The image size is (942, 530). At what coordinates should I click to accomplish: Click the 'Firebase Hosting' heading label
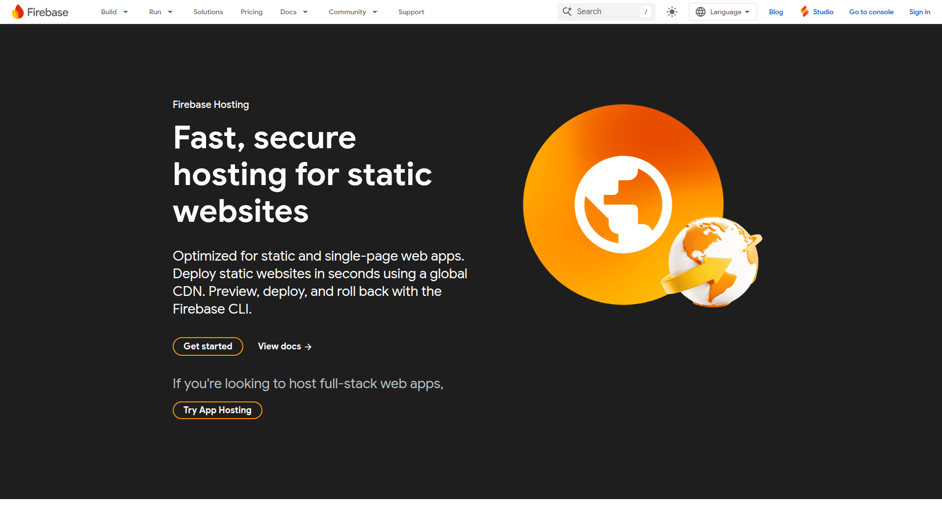[x=211, y=105]
